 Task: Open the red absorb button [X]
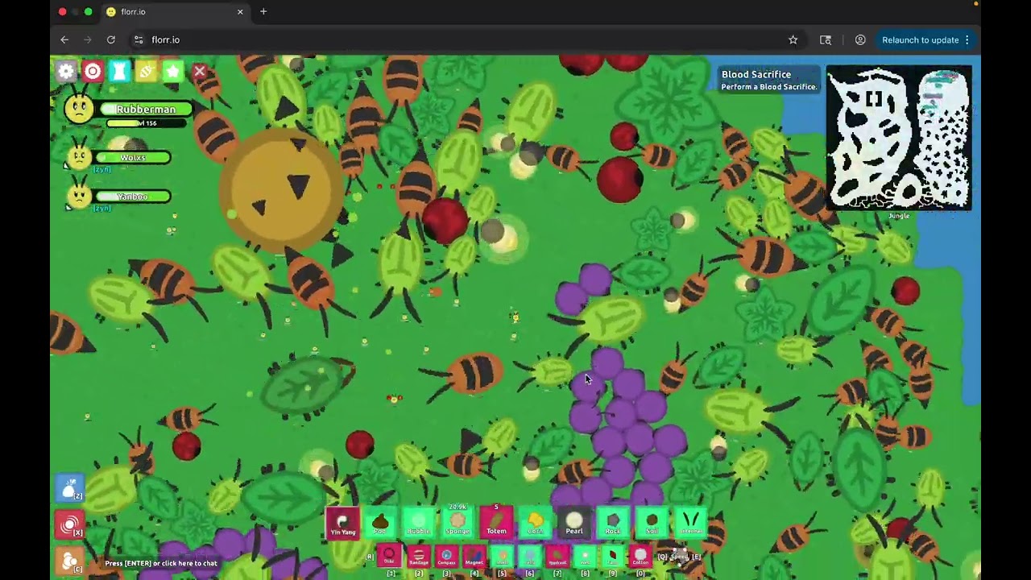coord(70,525)
